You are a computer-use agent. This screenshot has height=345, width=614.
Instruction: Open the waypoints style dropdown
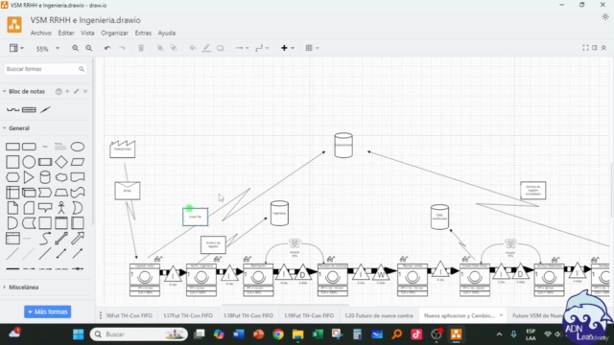262,48
